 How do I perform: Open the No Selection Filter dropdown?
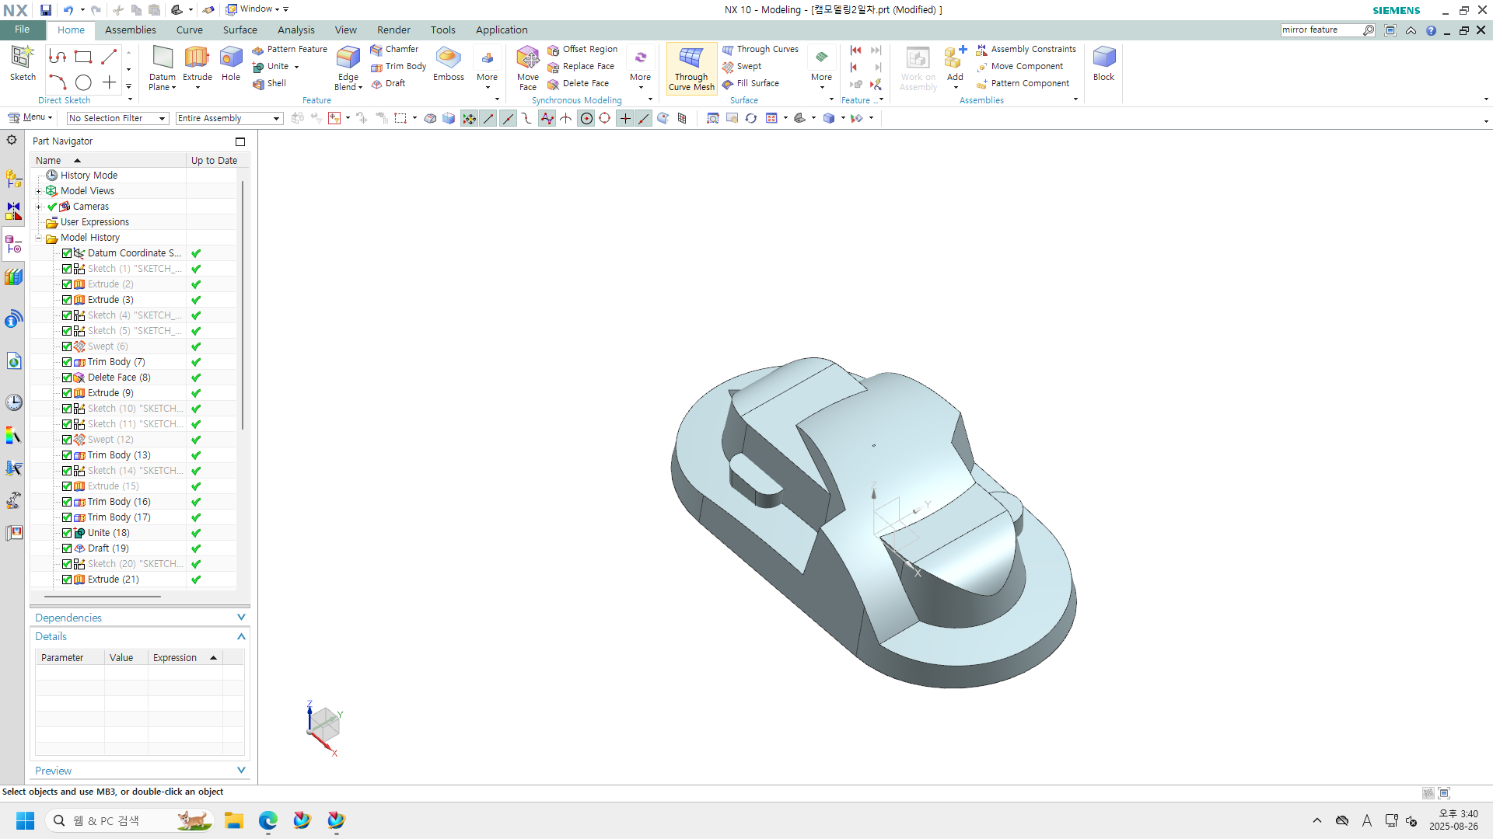[x=117, y=118]
